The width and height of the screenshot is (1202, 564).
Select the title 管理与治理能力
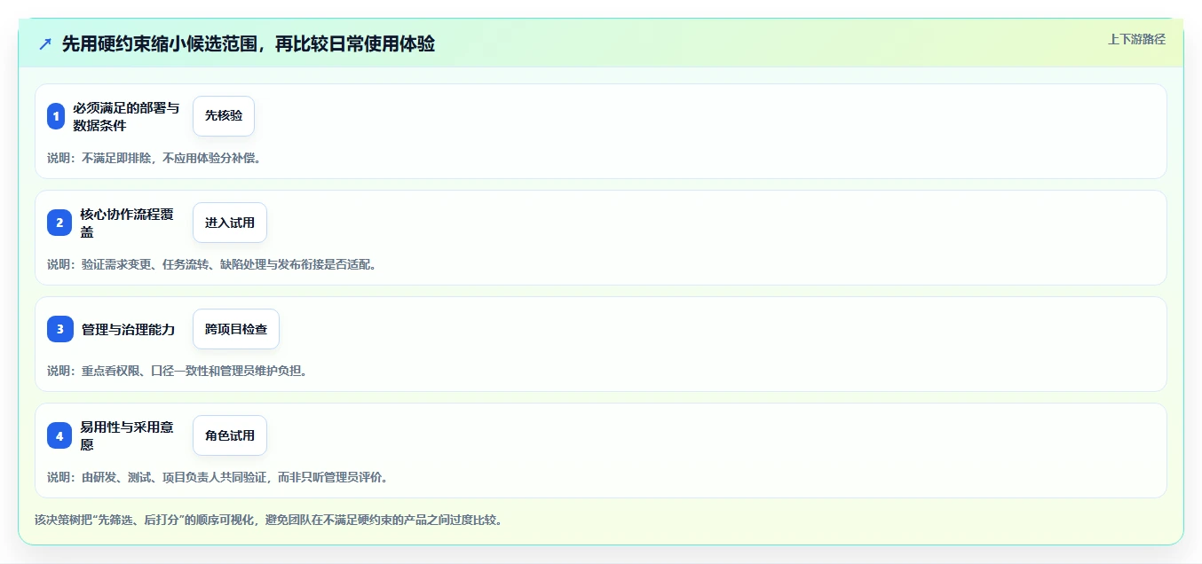pyautogui.click(x=129, y=329)
